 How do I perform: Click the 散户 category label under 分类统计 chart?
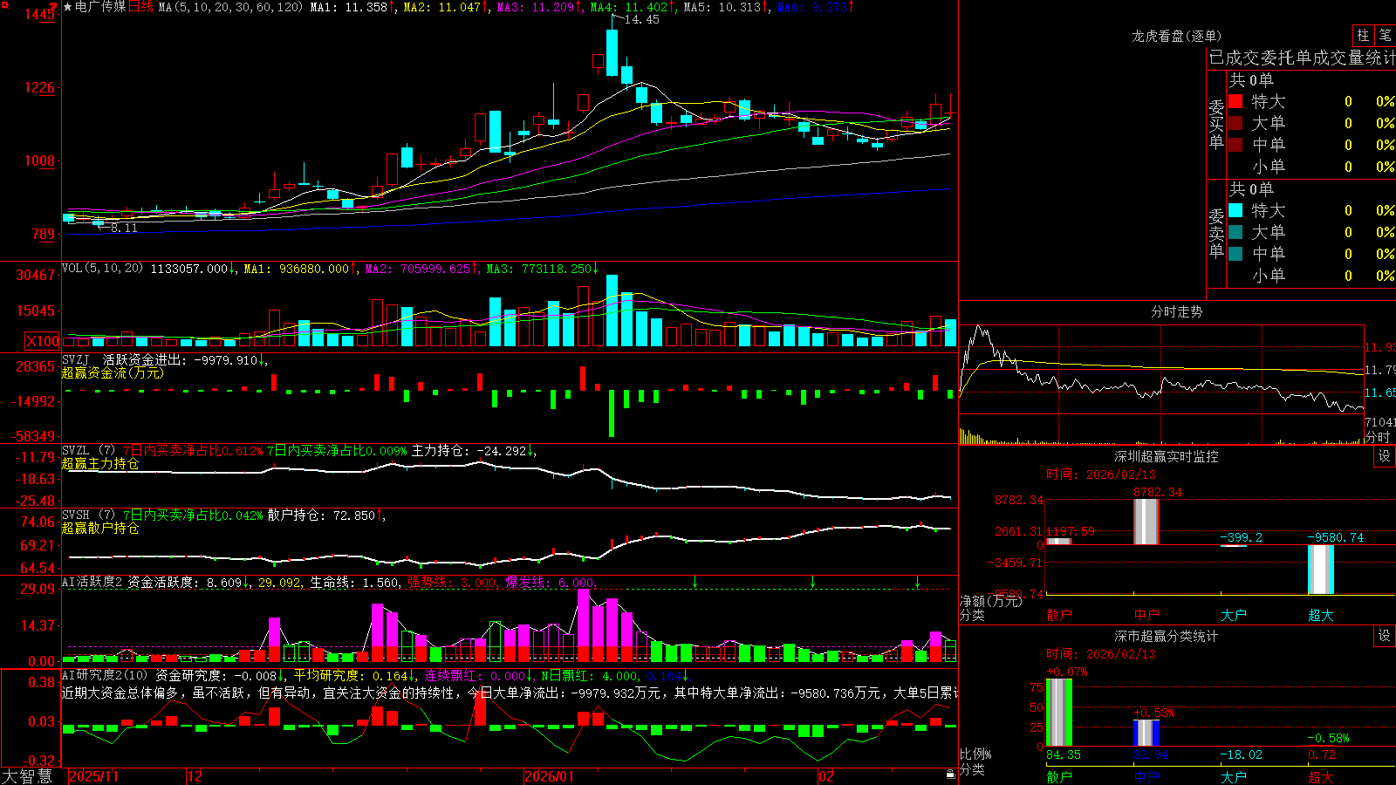point(1059,776)
